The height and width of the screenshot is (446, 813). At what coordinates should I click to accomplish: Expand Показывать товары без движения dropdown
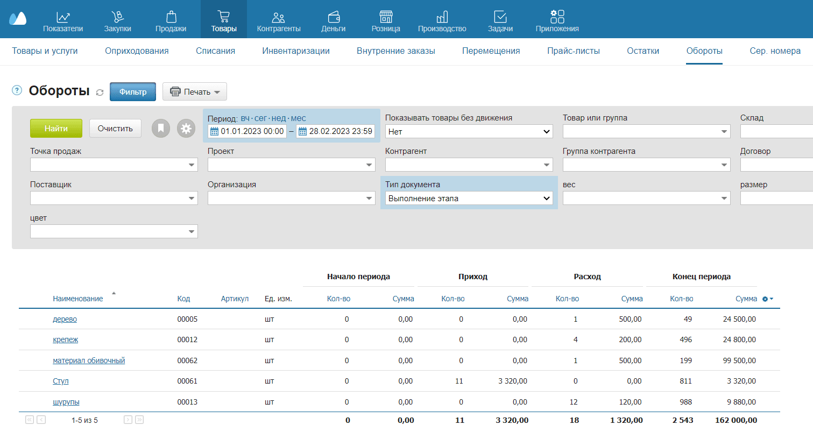pyautogui.click(x=469, y=132)
